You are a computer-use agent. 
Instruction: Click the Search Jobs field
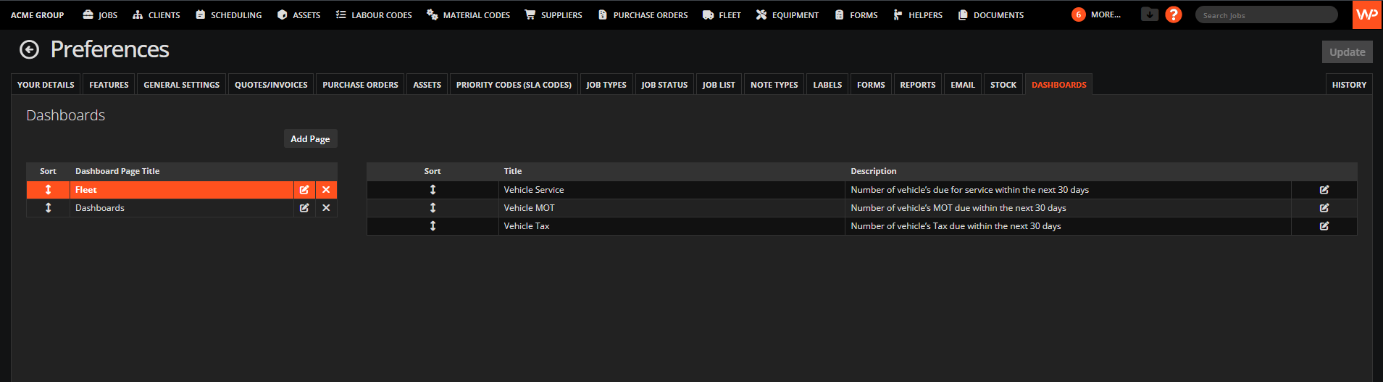(1266, 14)
